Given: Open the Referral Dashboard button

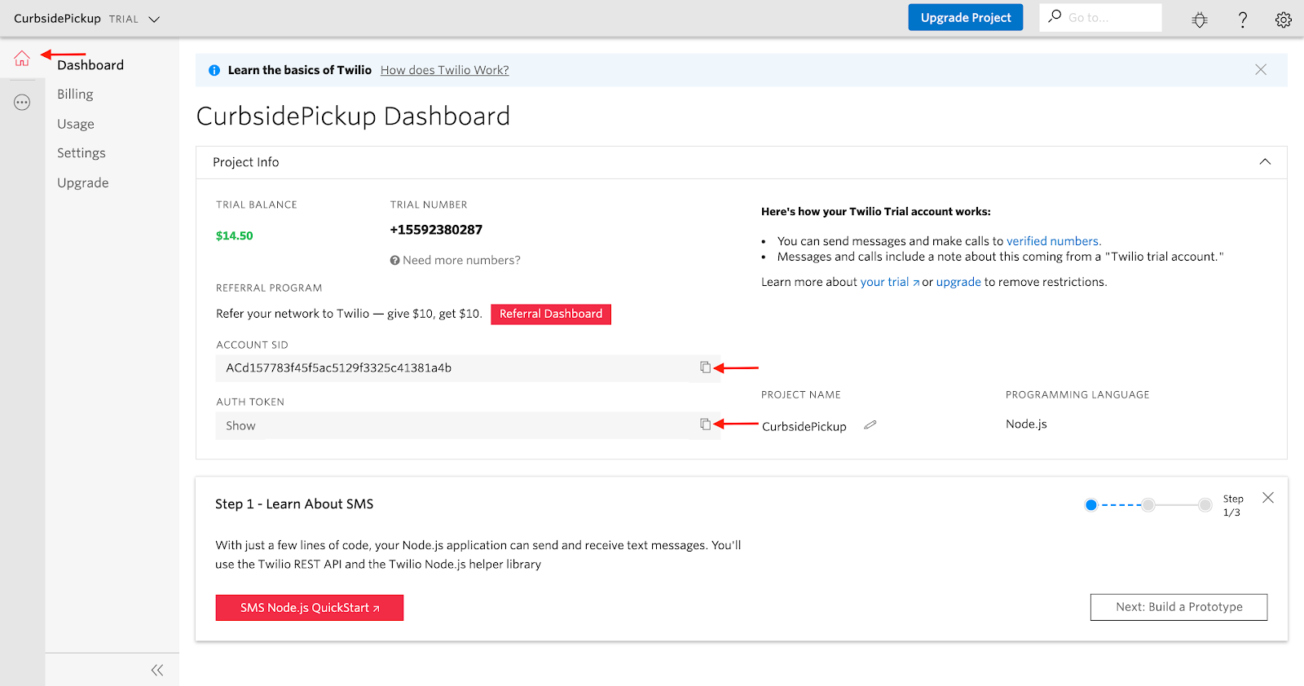Looking at the screenshot, I should point(551,314).
